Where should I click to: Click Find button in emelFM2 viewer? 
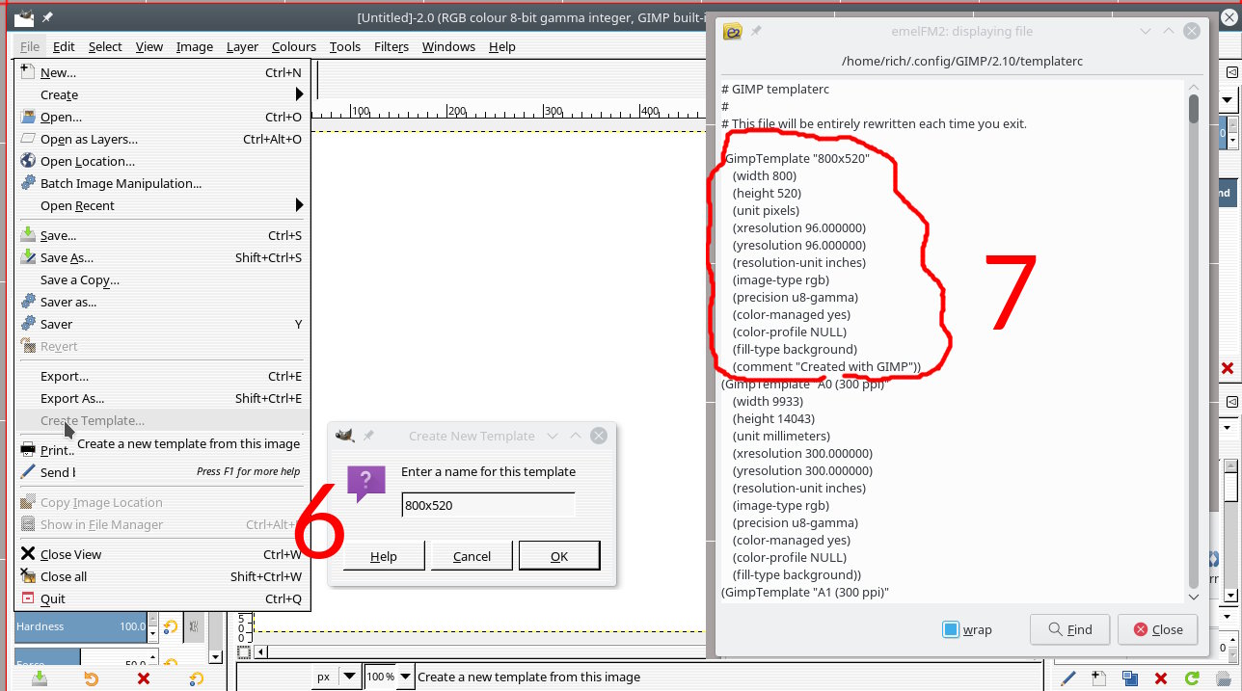1069,629
